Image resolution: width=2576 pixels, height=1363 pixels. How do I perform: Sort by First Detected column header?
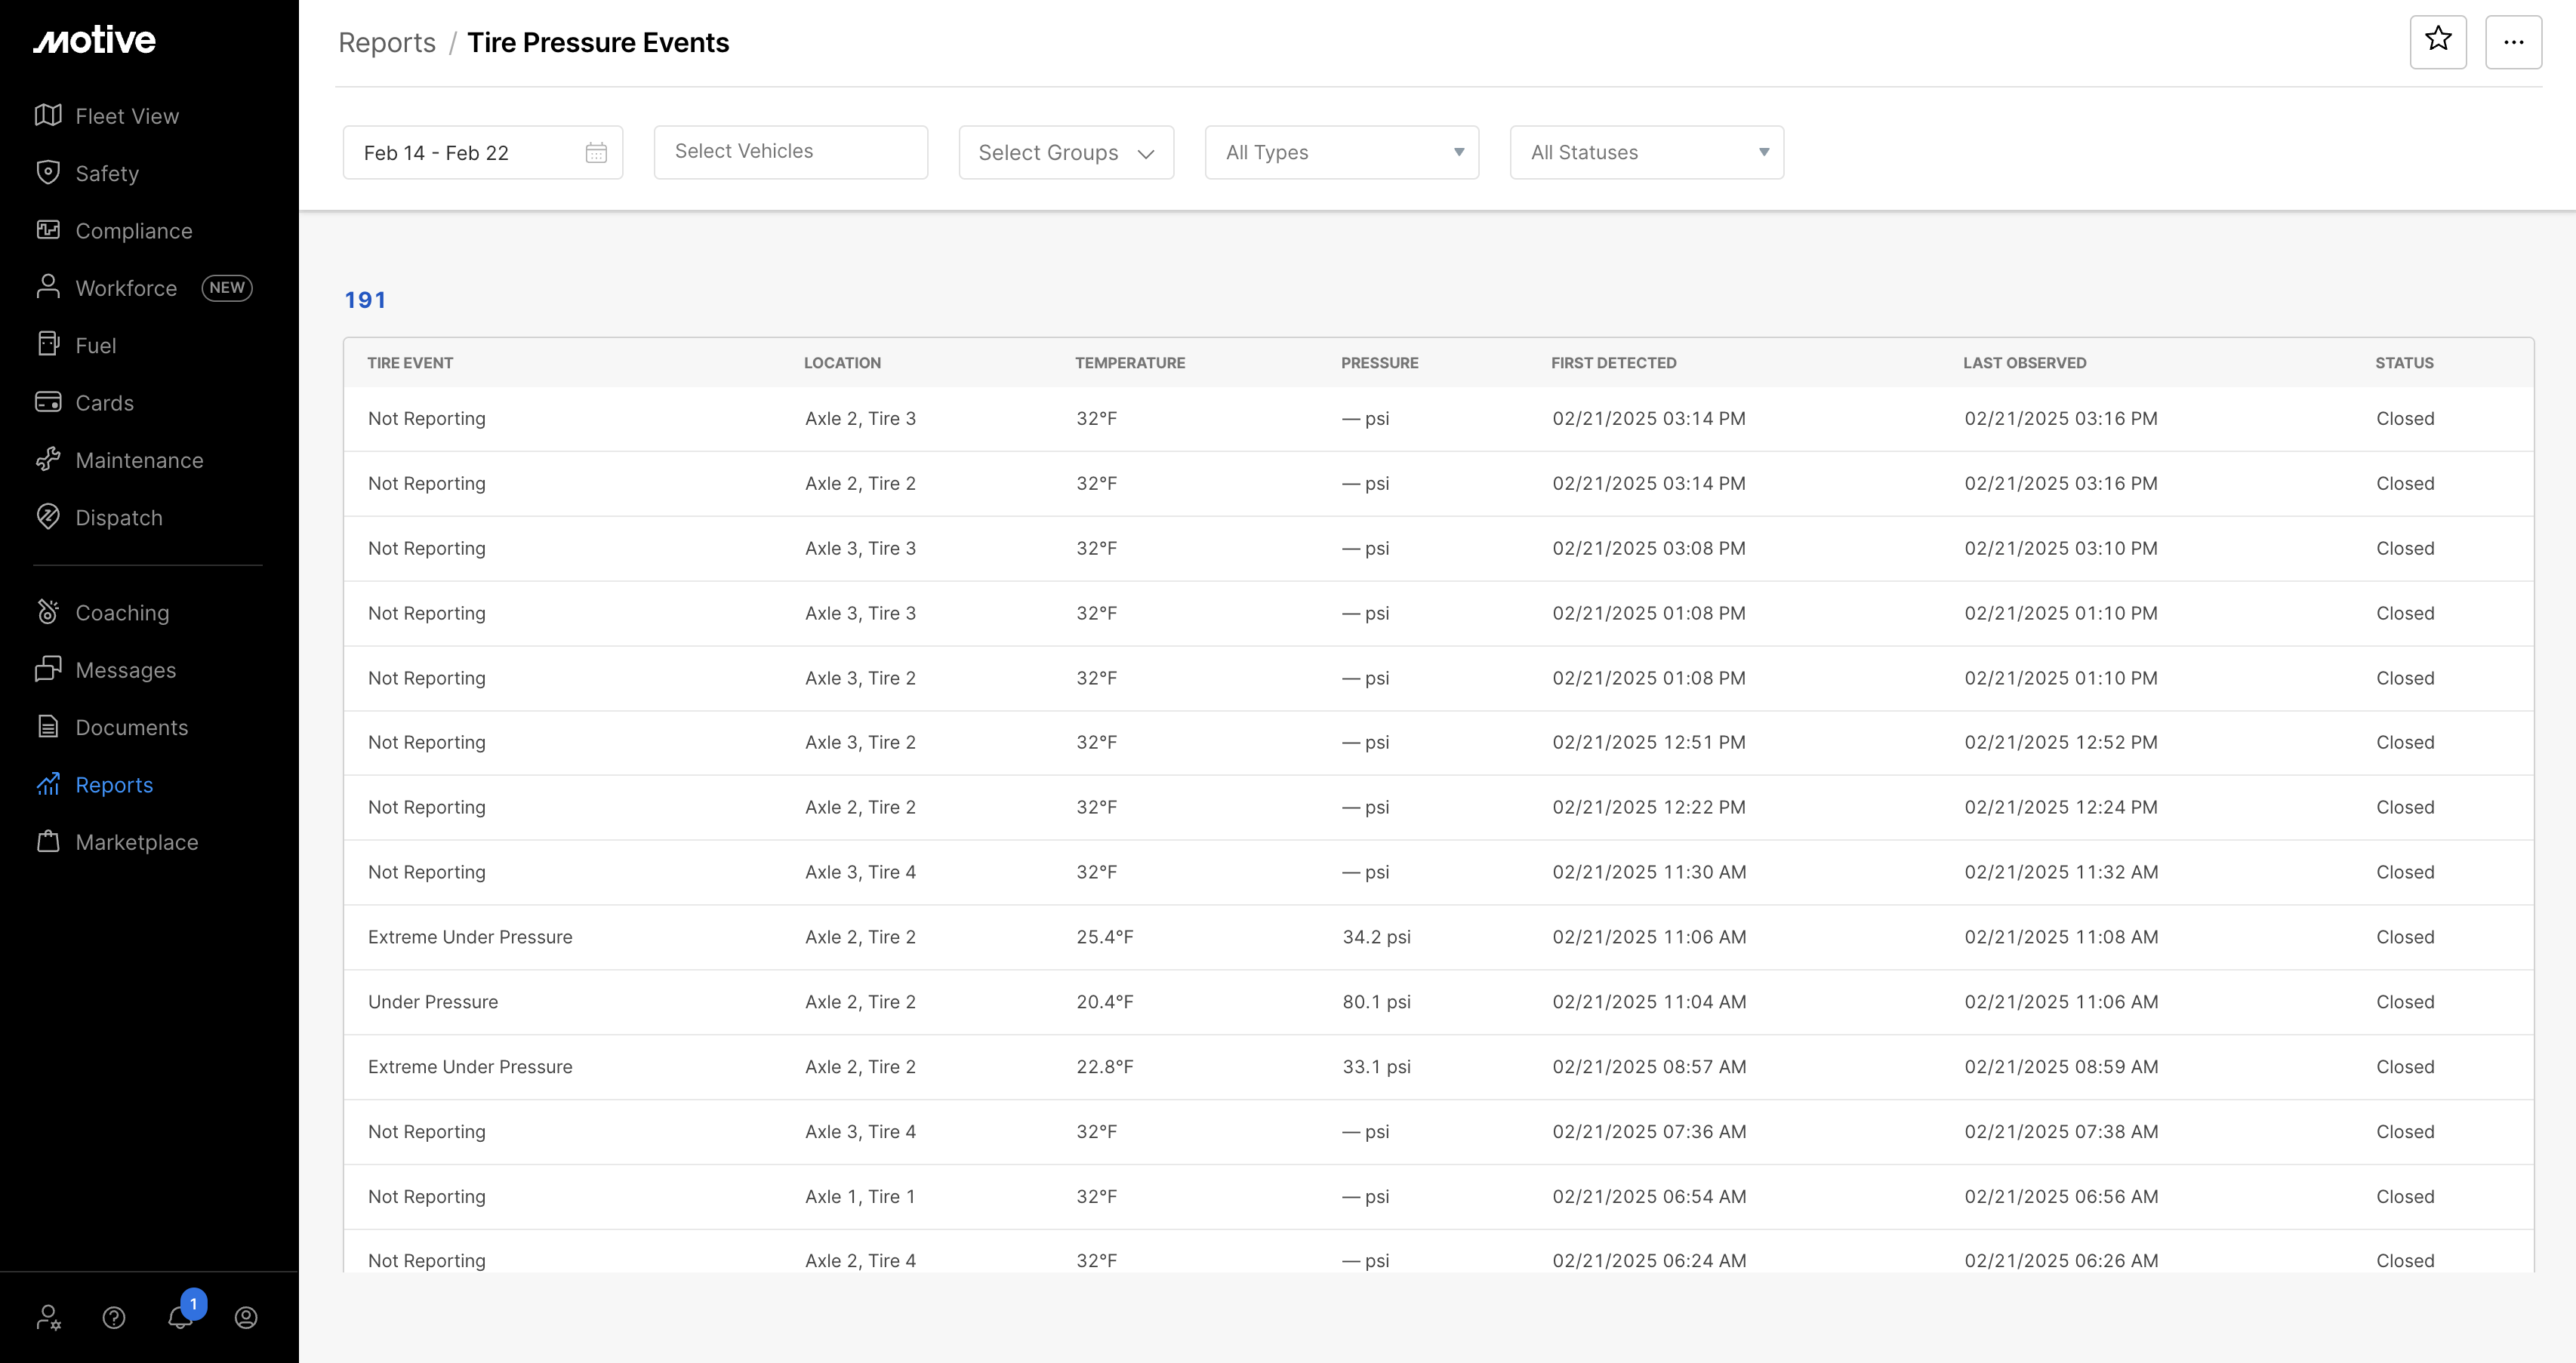pos(1613,363)
